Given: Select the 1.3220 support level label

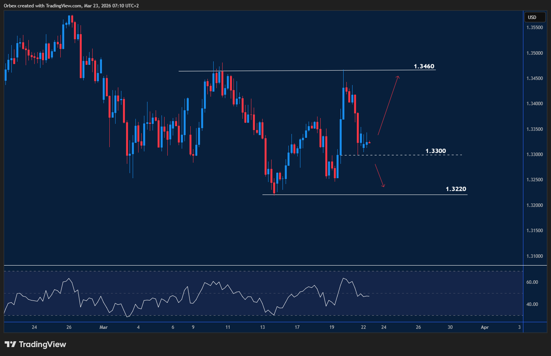Looking at the screenshot, I should 456,189.
